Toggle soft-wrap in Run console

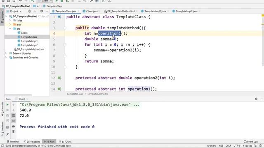(14, 116)
